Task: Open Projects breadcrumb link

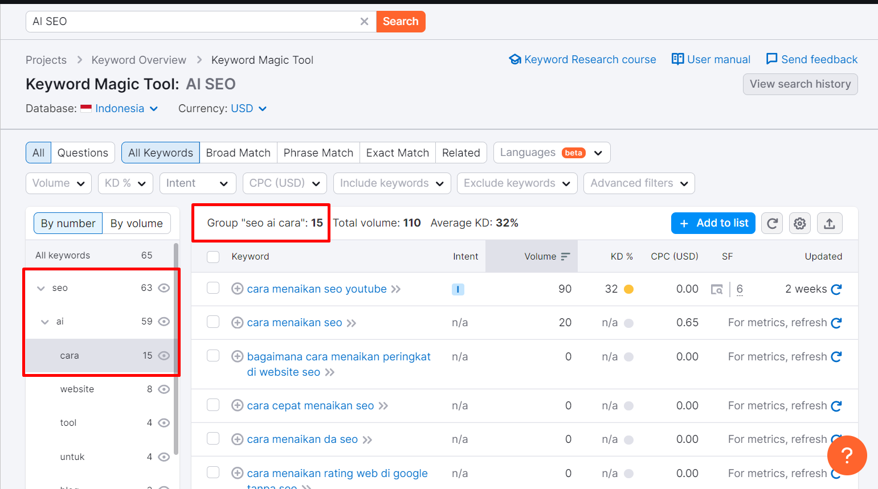Action: (46, 60)
